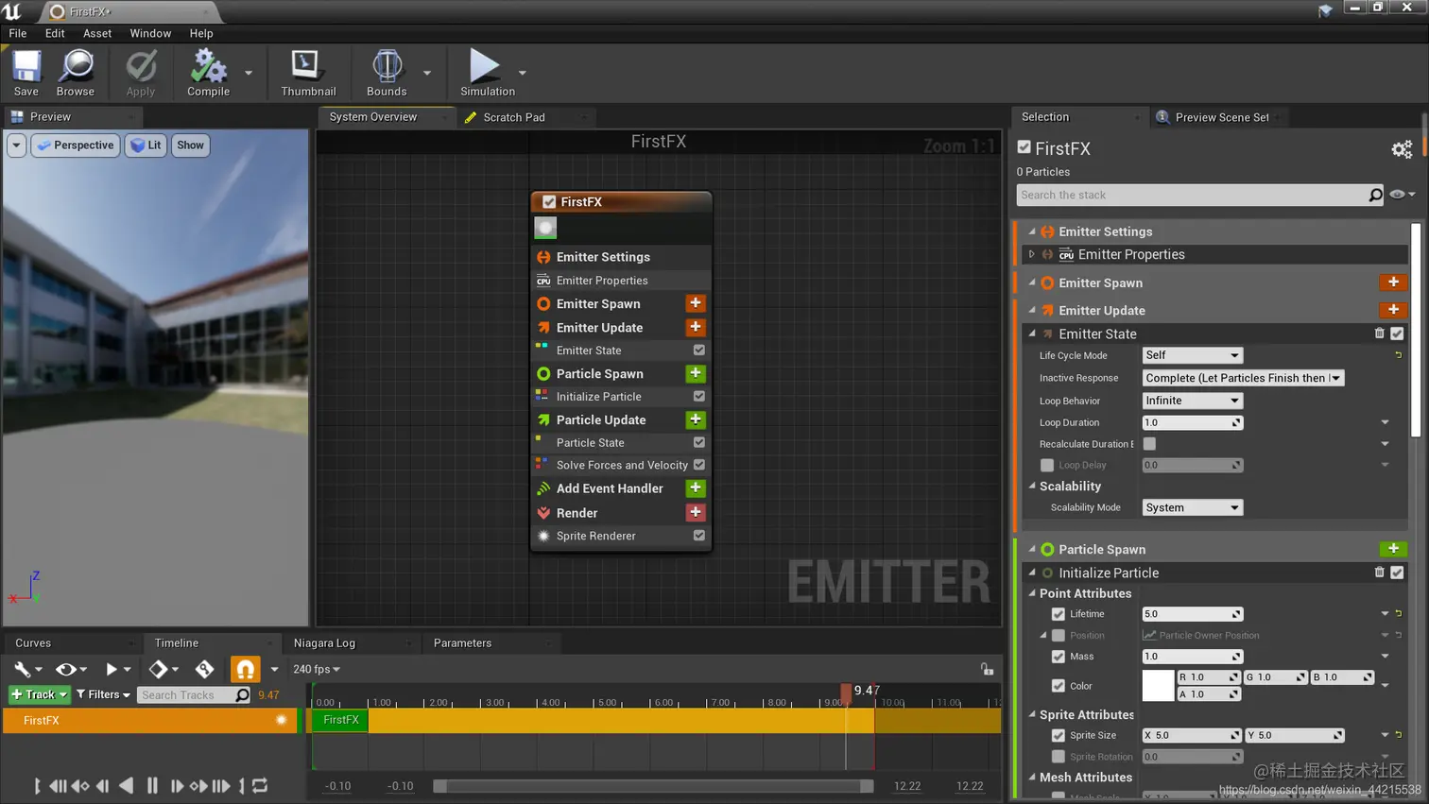Switch to the Parameters tab

(462, 643)
